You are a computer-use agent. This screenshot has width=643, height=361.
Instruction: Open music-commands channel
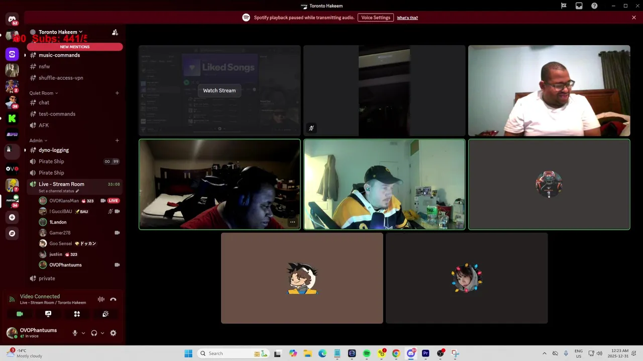74,55
